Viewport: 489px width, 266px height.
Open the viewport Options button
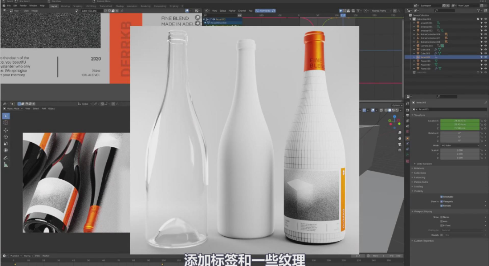click(397, 105)
